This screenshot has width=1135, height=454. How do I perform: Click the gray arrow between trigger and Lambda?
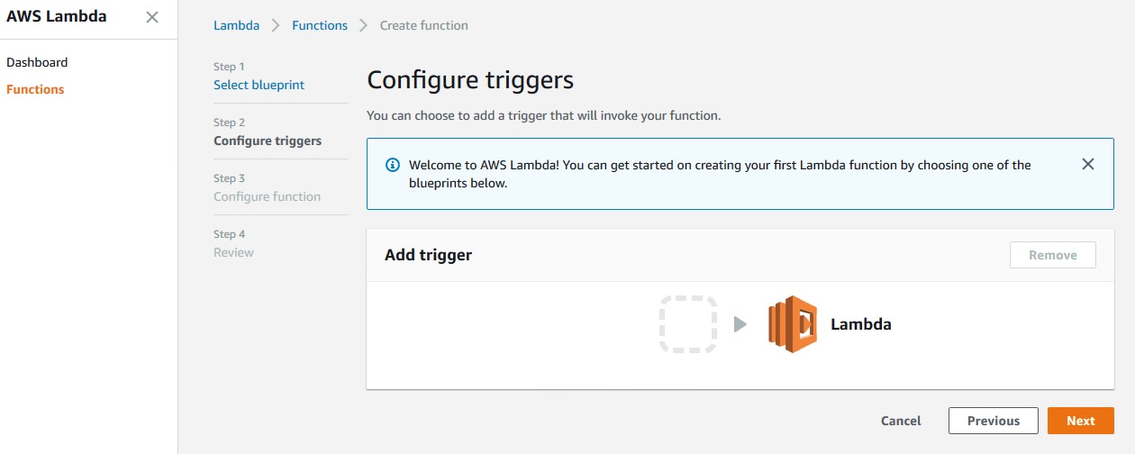pyautogui.click(x=740, y=324)
